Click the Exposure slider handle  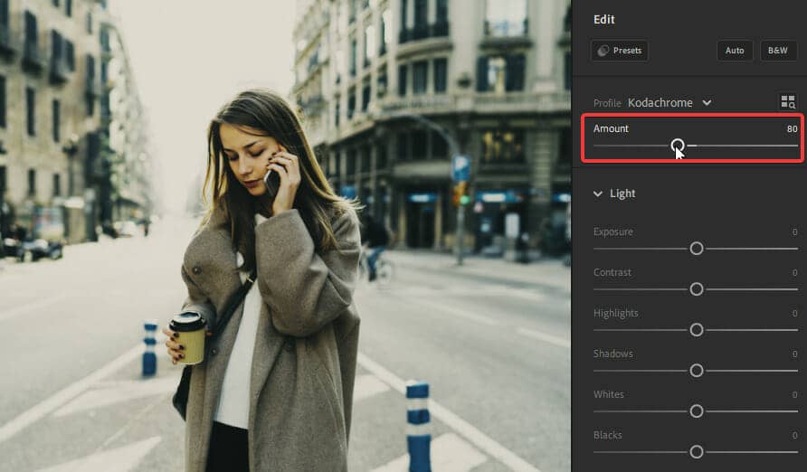(697, 248)
